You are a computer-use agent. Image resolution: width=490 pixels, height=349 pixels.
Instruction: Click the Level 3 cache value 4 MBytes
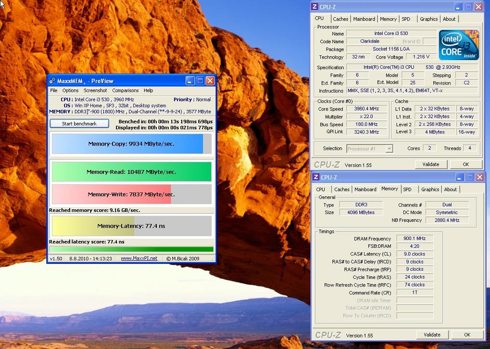tap(435, 132)
